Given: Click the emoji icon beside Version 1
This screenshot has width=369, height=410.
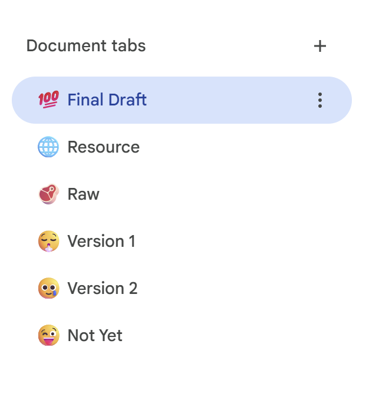Looking at the screenshot, I should coord(48,242).
